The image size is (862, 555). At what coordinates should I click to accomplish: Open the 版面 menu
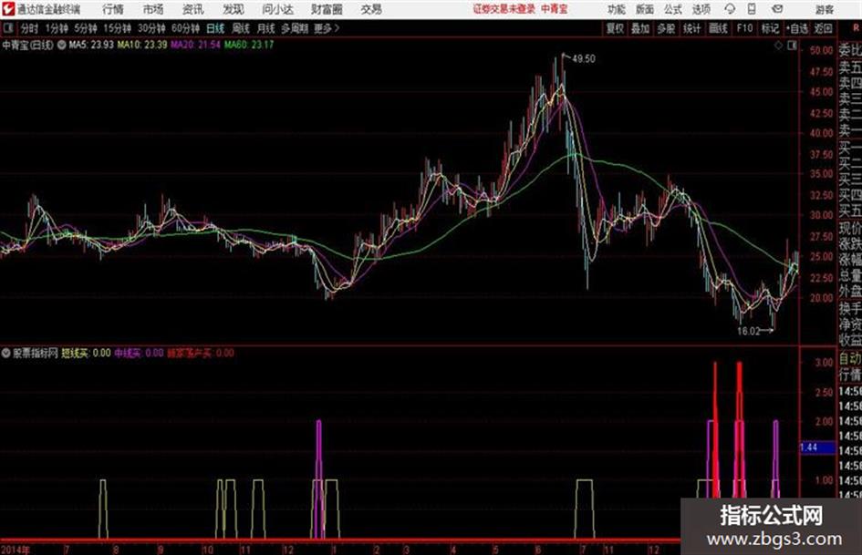(645, 9)
